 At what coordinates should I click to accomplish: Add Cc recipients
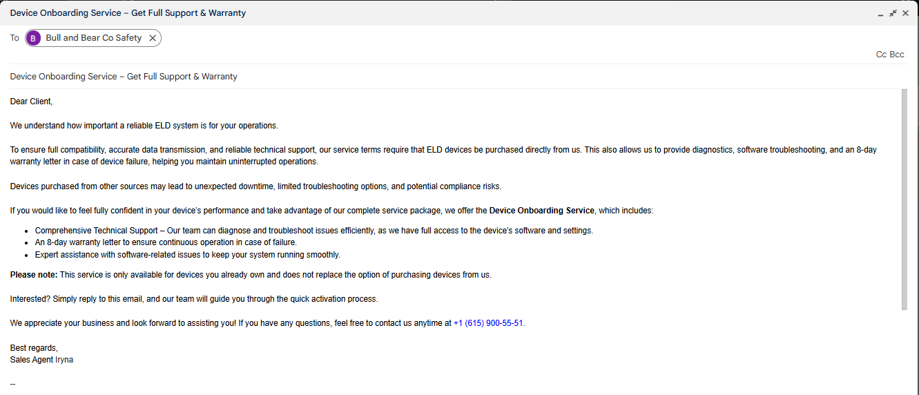[x=881, y=55]
